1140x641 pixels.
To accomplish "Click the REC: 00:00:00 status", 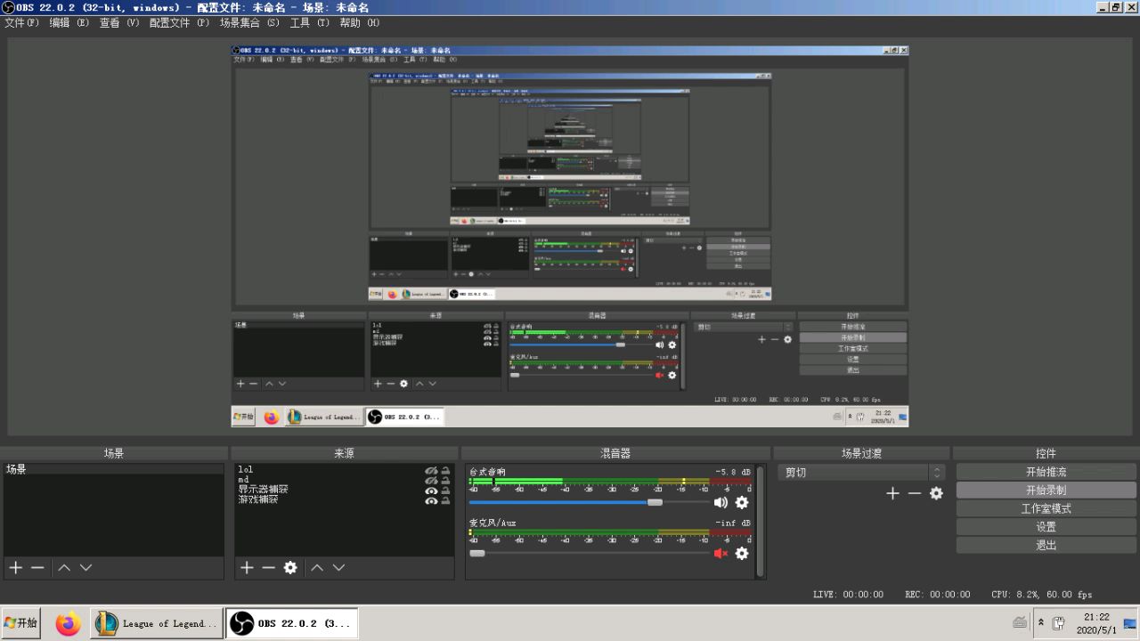I will pyautogui.click(x=937, y=595).
